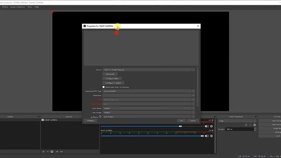Open the Profile menu
Image resolution: width=281 pixels, height=158 pixels.
point(5,7)
